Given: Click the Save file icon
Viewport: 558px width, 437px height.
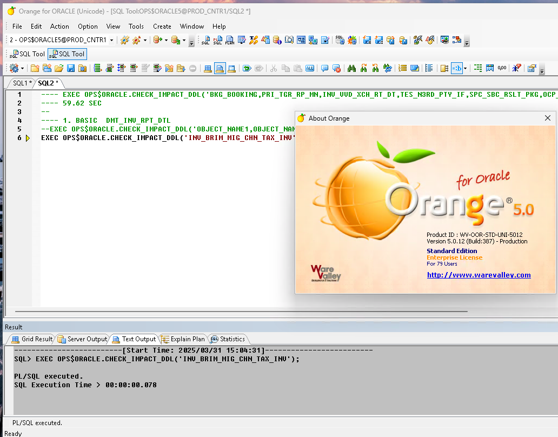Looking at the screenshot, I should click(70, 68).
